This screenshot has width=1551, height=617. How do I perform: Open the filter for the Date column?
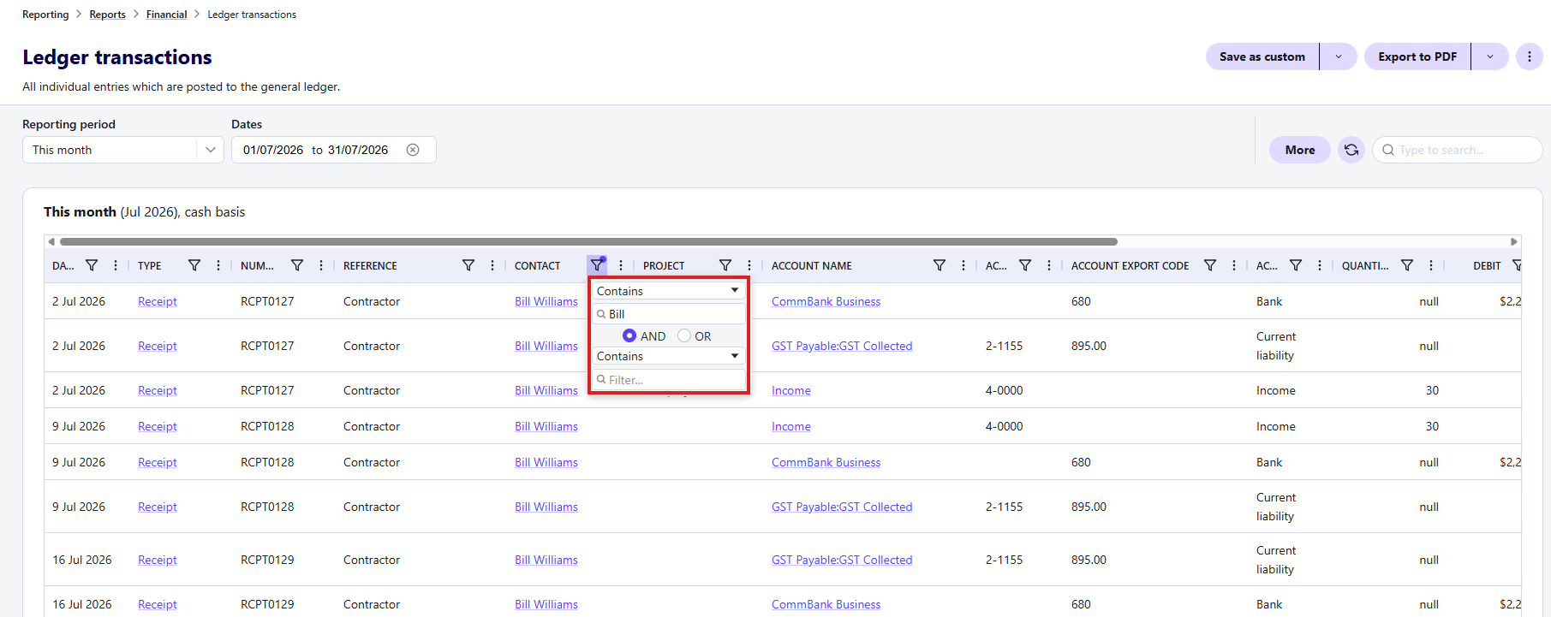[x=92, y=265]
